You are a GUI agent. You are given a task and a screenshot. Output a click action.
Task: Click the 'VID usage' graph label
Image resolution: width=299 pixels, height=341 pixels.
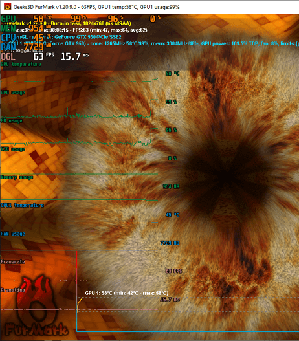(13, 149)
